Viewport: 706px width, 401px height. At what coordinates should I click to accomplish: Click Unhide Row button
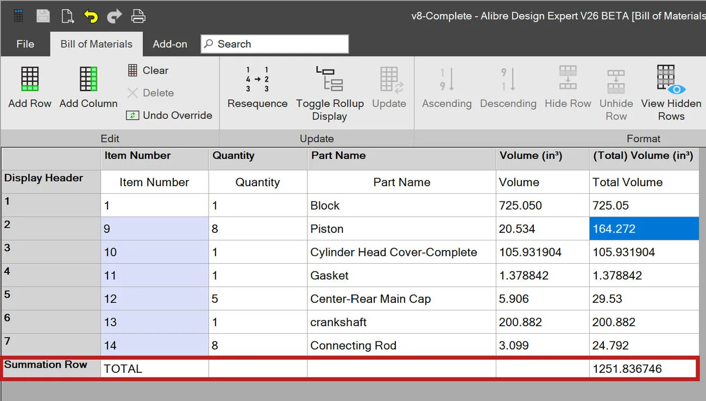pyautogui.click(x=616, y=93)
